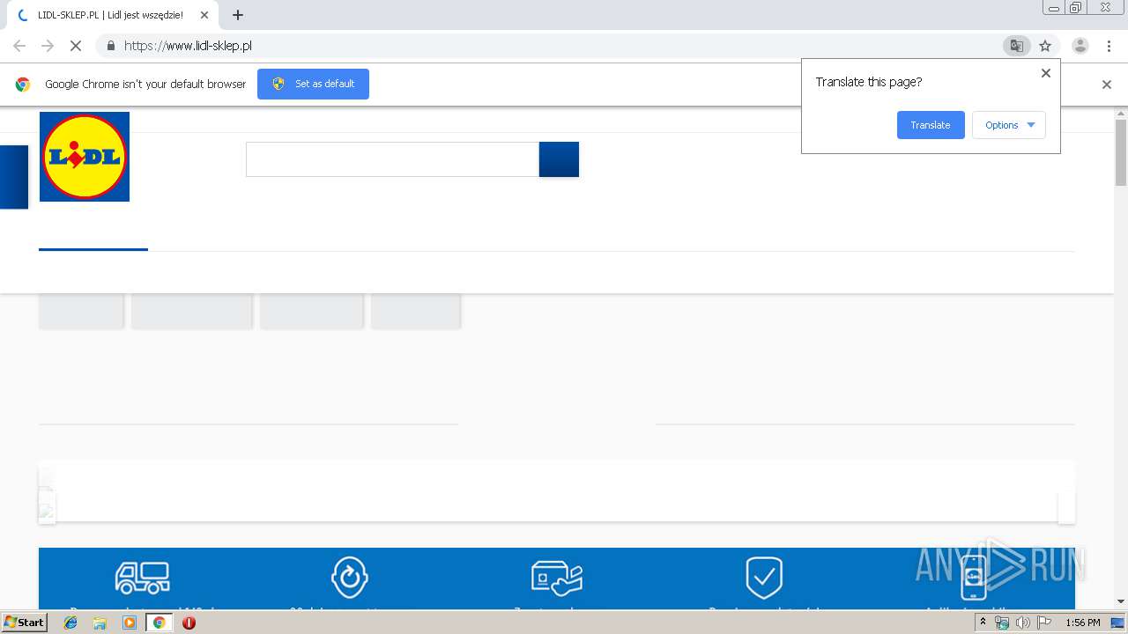Viewport: 1128px width, 634px height.
Task: Click the address bar URL
Action: (x=188, y=46)
